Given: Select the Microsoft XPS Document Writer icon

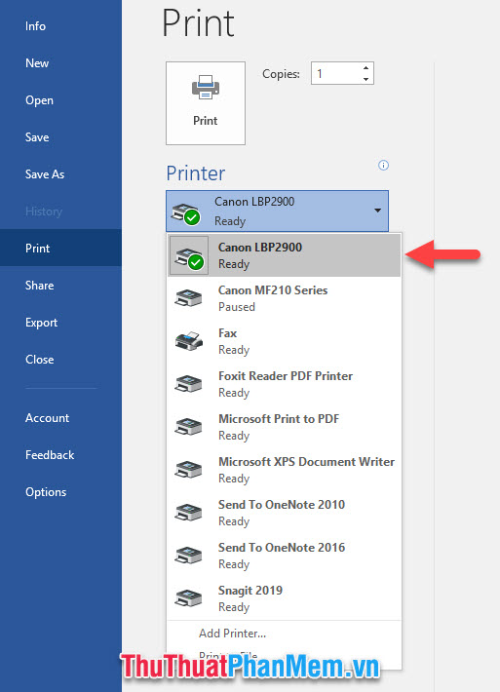Looking at the screenshot, I should click(x=188, y=470).
